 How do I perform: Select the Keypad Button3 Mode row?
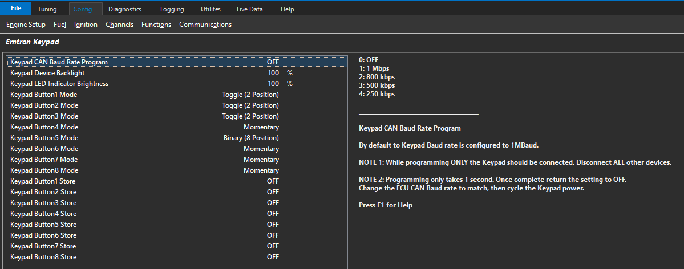pos(177,116)
